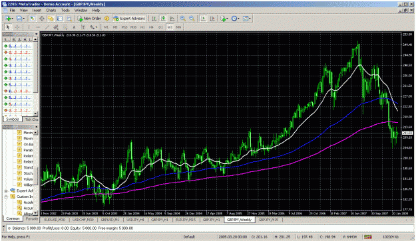
Task: Open the Favorites tab in Navigator
Action: [x=31, y=219]
